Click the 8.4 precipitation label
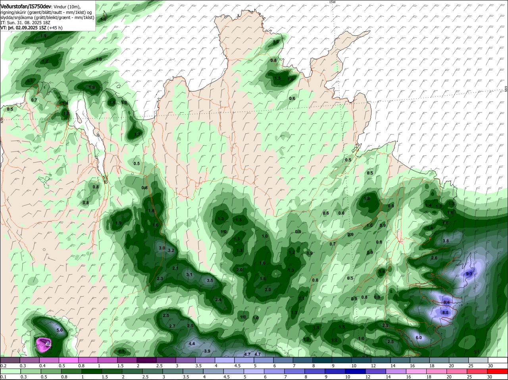Viewport: 508px width, 380px height. [446, 302]
